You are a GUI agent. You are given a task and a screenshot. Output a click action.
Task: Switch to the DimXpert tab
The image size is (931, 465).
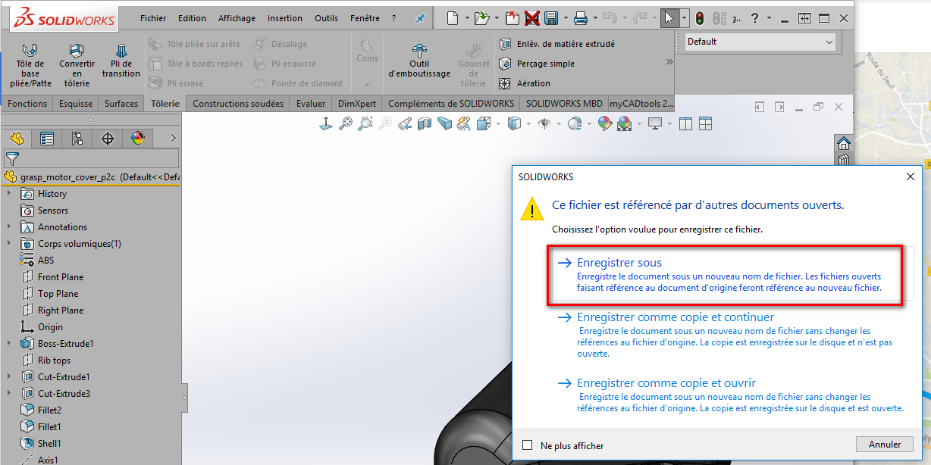click(x=357, y=104)
